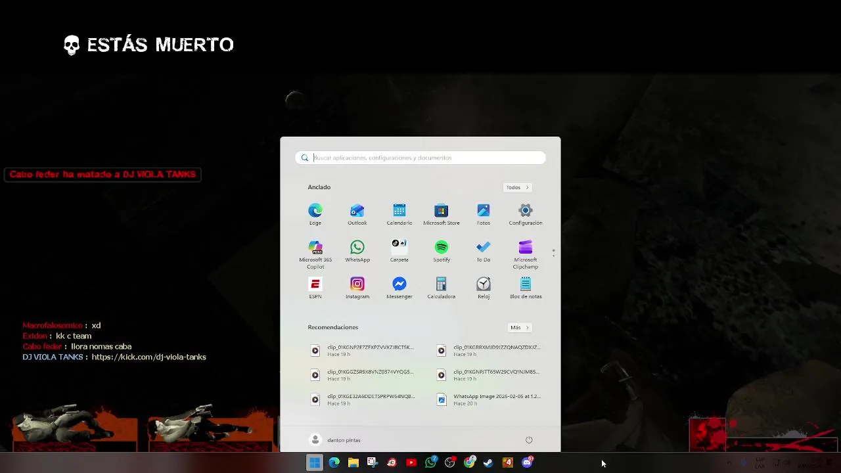Click the pinned apps page indicator dots
The width and height of the screenshot is (841, 473).
554,253
